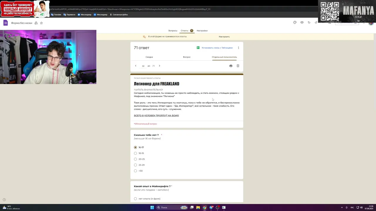Click 'Установить связь с Таблицами' link
This screenshot has width=376, height=211.
217,48
